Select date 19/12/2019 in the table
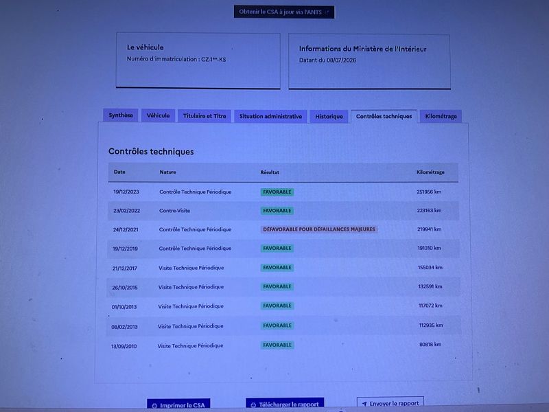The image size is (549, 412). pyautogui.click(x=125, y=249)
